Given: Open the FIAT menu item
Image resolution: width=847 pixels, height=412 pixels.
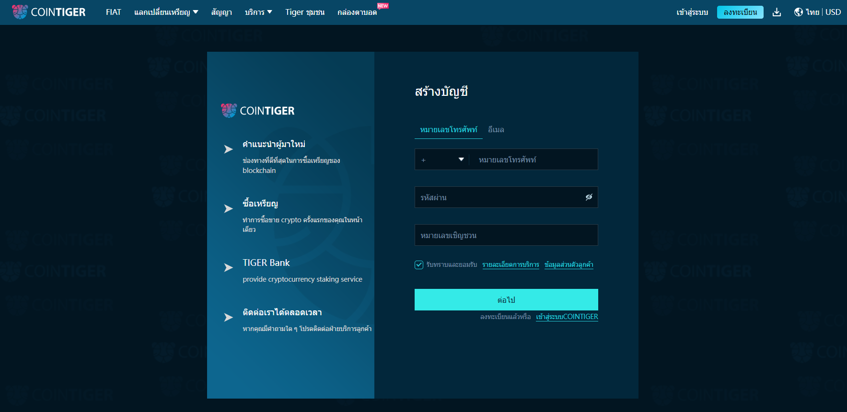Looking at the screenshot, I should 114,12.
